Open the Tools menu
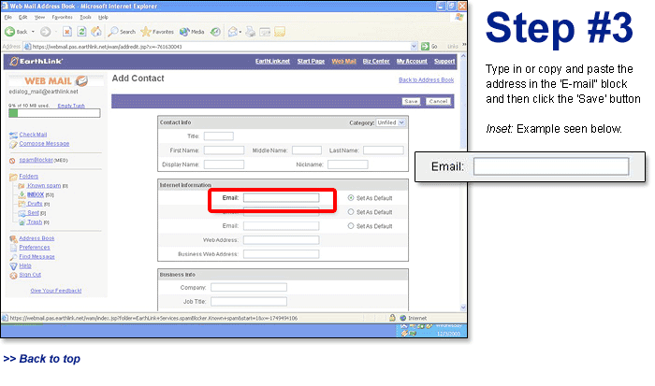Viewport: 655px width, 386px height. point(84,17)
